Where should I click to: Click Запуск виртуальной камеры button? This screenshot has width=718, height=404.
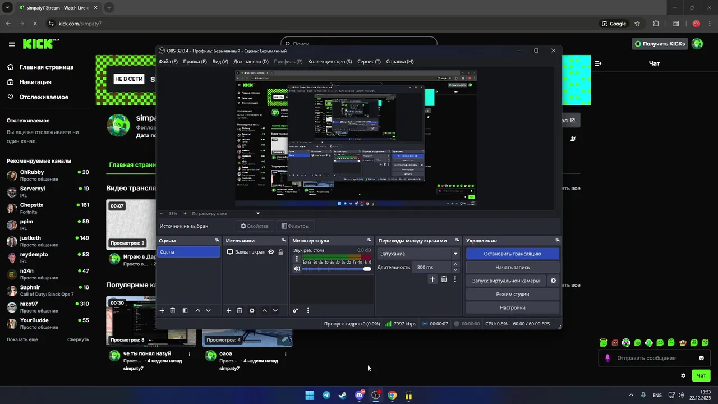point(506,281)
